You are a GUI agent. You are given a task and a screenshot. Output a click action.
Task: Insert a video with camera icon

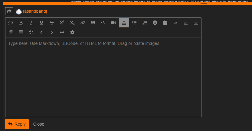(x=113, y=23)
